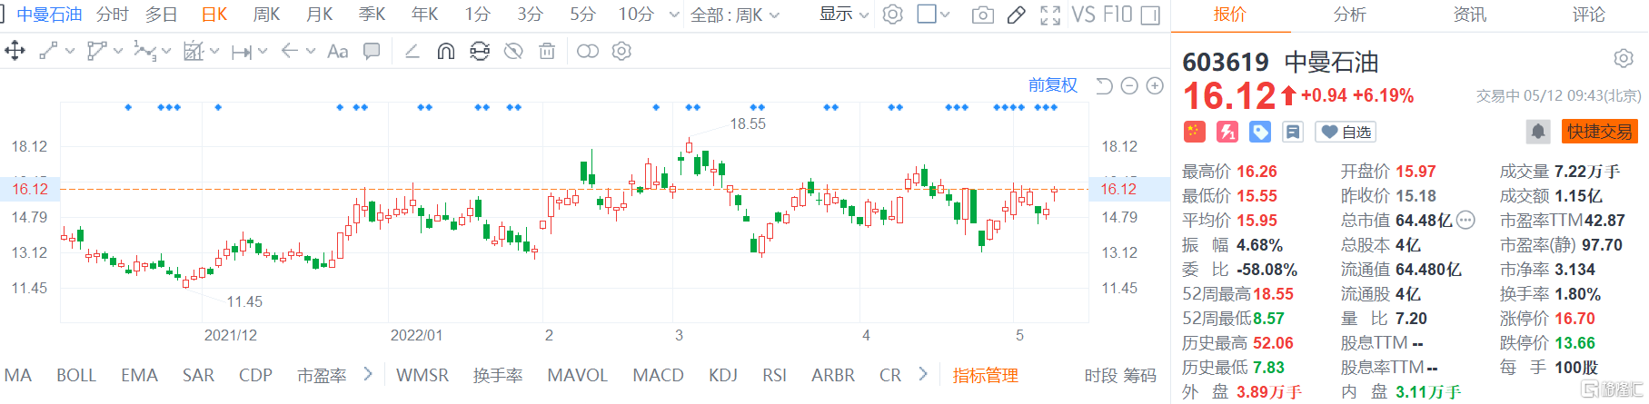
Task: Open the 分析 tab
Action: (x=1350, y=15)
